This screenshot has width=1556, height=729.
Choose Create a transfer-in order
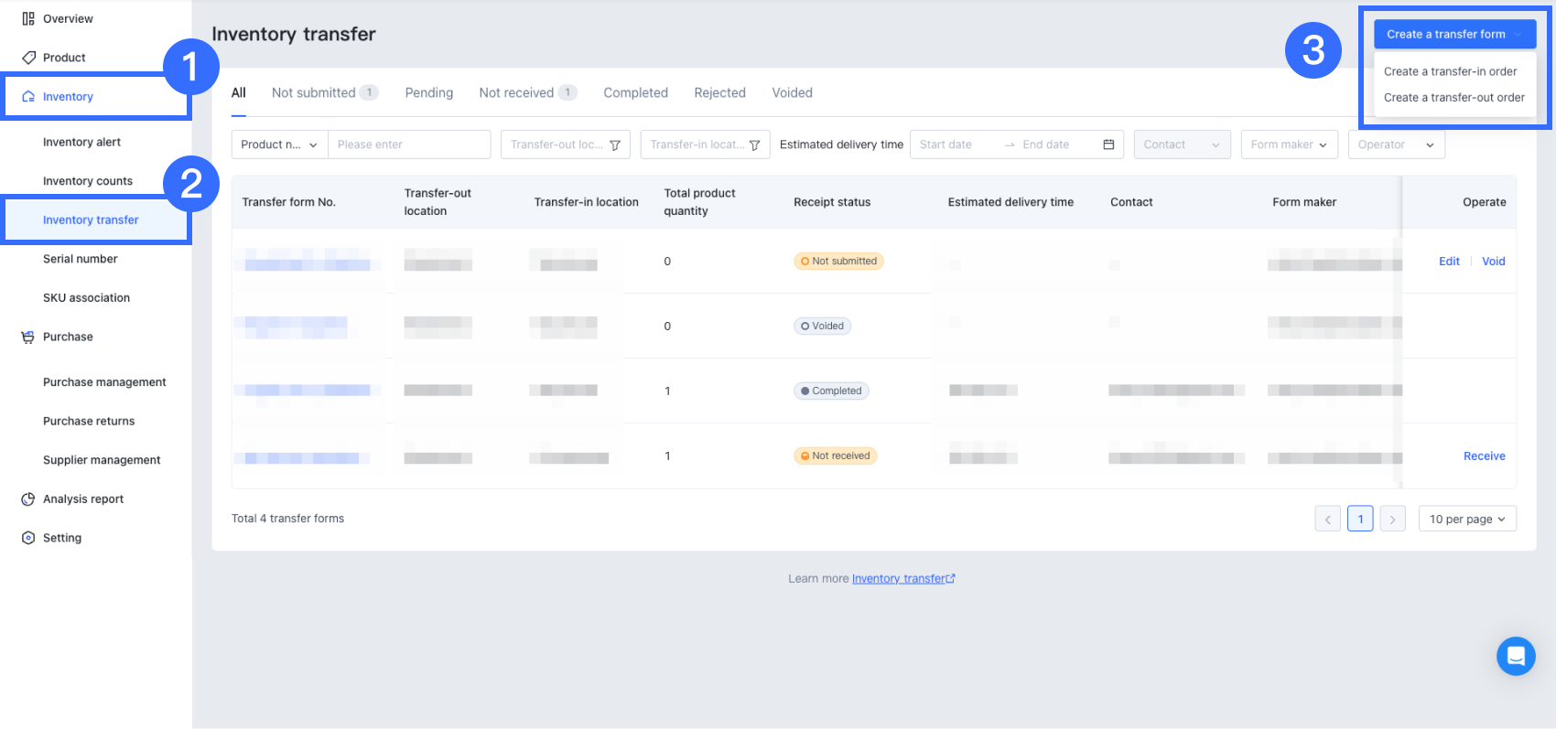tap(1450, 71)
